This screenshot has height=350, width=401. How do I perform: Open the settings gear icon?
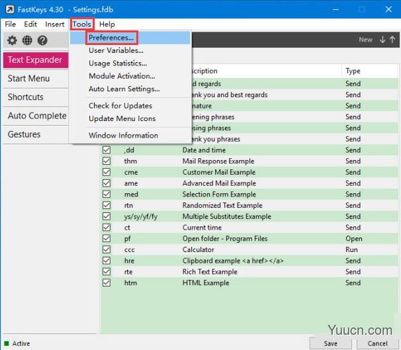click(x=12, y=40)
